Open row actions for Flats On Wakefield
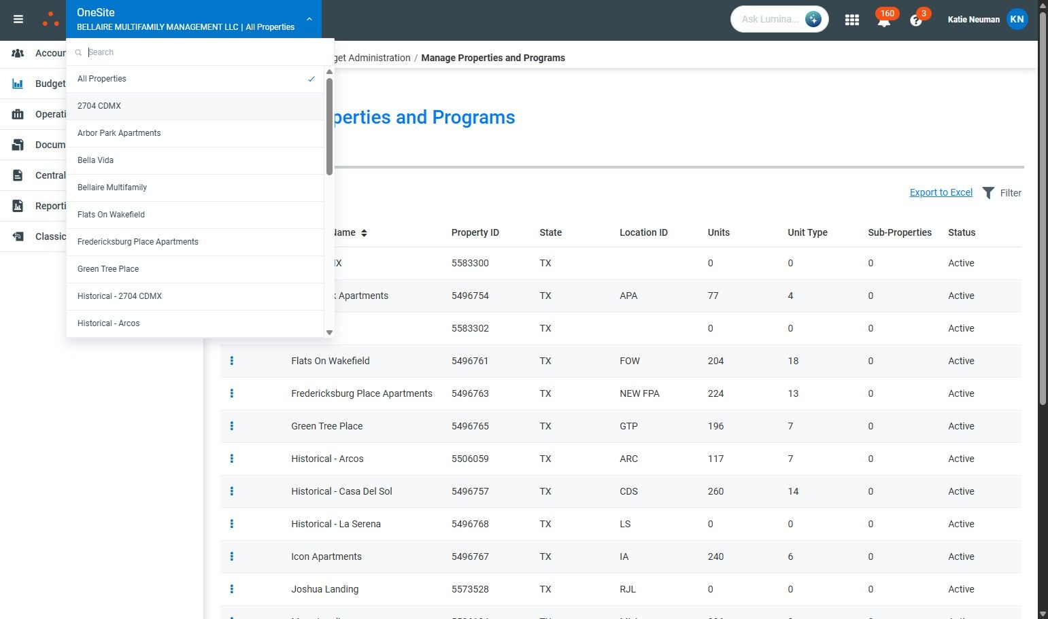1048x619 pixels. coord(232,361)
